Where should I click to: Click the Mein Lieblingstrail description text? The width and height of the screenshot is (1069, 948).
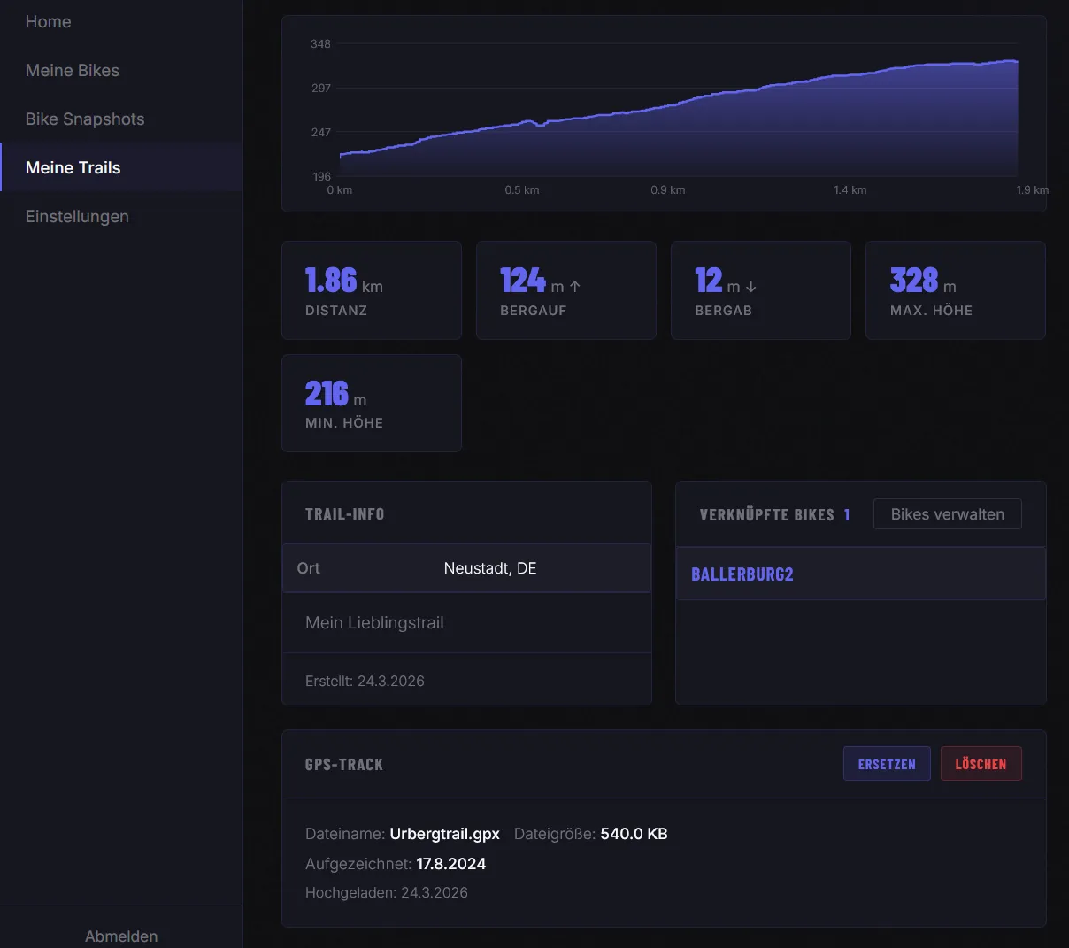tap(374, 623)
